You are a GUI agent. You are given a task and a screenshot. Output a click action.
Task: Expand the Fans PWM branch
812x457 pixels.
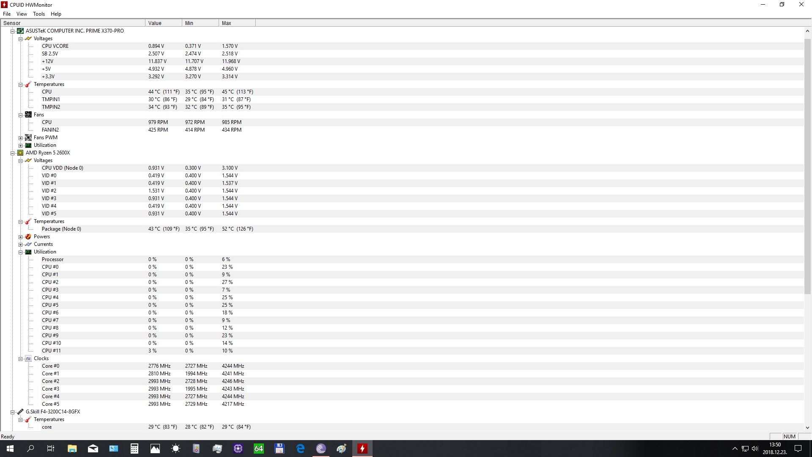[20, 138]
